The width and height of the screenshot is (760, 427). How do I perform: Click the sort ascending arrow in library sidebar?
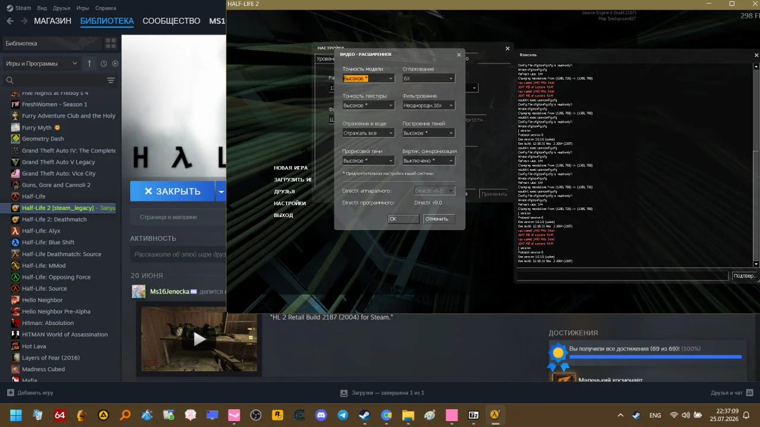point(90,63)
